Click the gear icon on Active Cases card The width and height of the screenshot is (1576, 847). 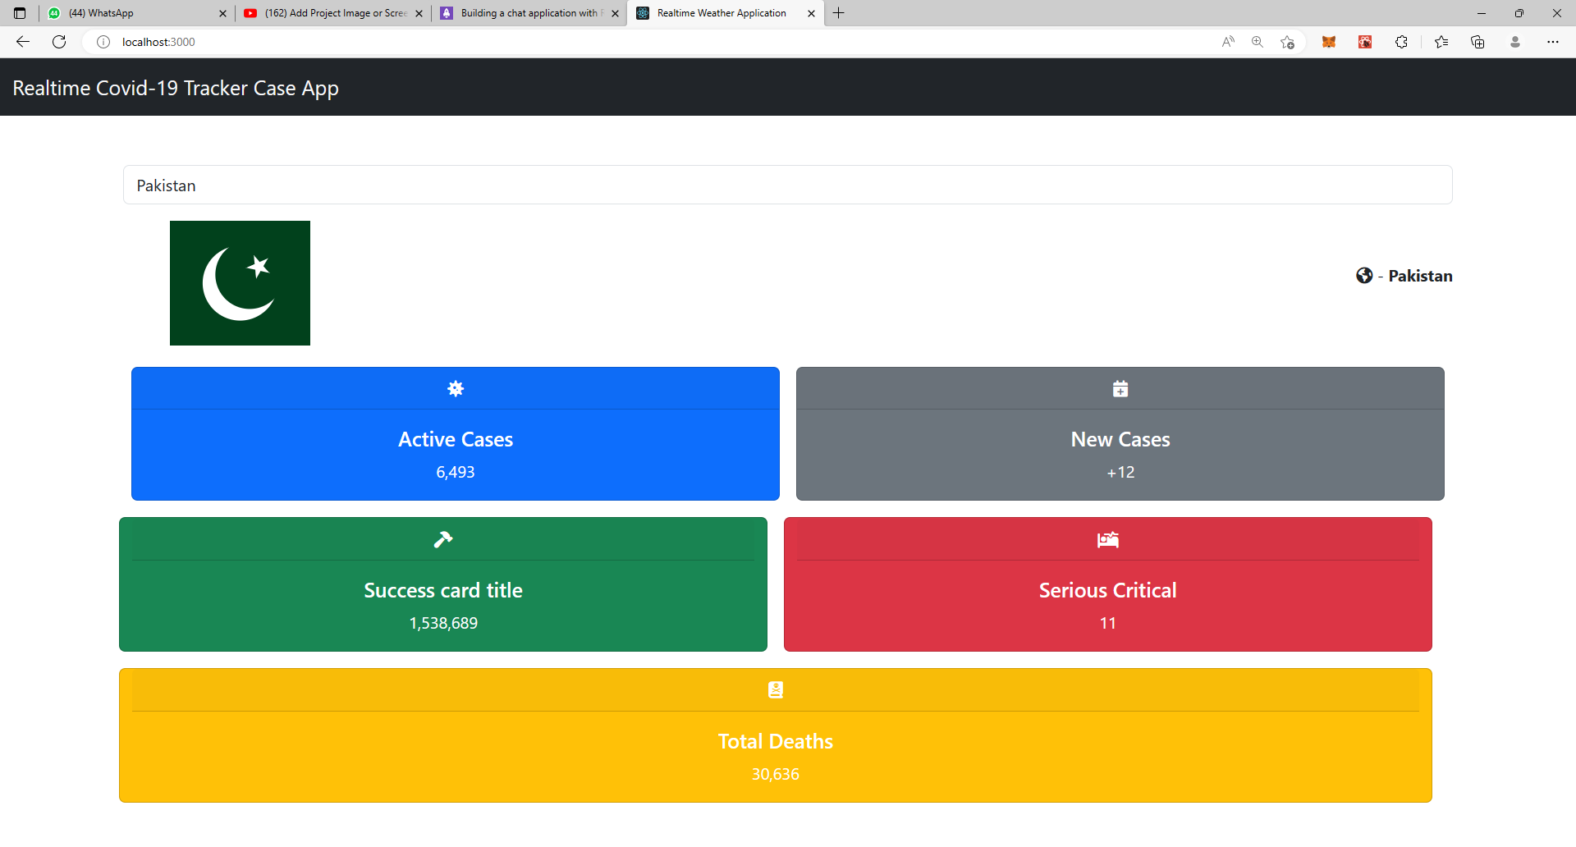[x=456, y=389]
